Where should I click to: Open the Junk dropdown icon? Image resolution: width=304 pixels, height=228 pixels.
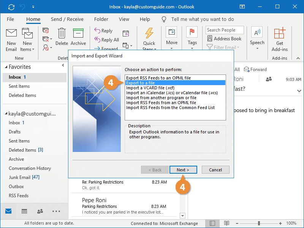[47, 47]
